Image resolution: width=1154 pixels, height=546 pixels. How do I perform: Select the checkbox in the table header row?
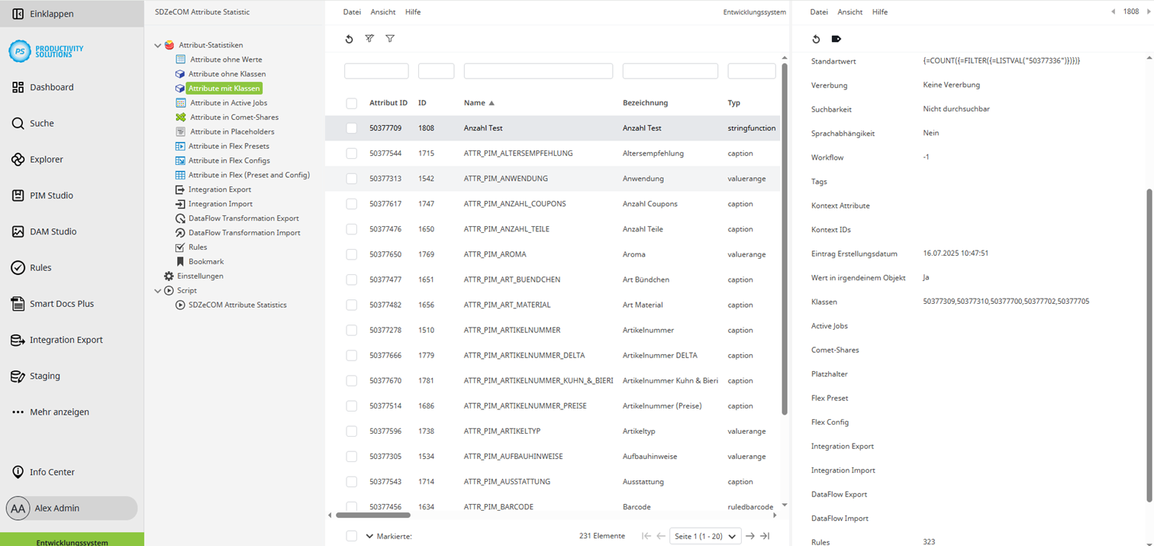pyautogui.click(x=351, y=103)
